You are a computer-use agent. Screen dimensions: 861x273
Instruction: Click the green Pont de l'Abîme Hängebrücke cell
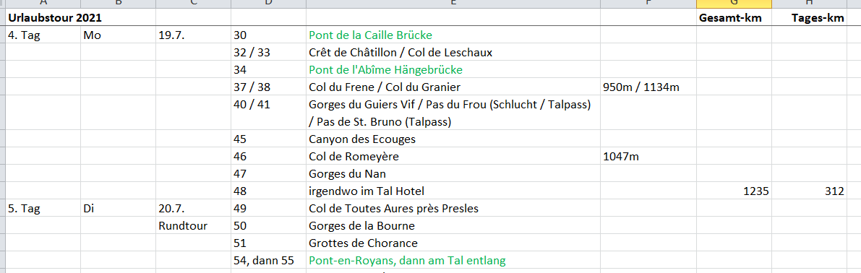pyautogui.click(x=453, y=69)
